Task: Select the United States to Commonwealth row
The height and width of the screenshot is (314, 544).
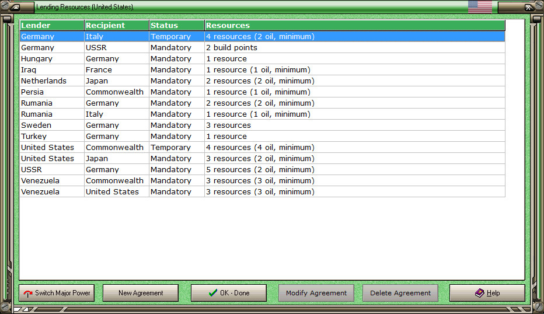Action: coord(262,148)
